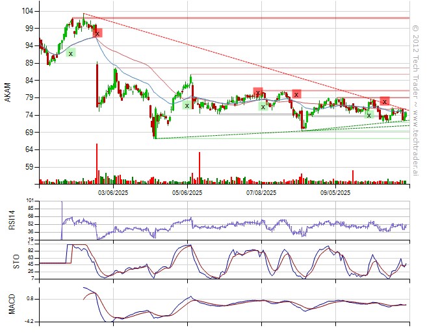Click the red sell marker between 07/08 and 09/05
The width and height of the screenshot is (427, 334).
(x=296, y=94)
